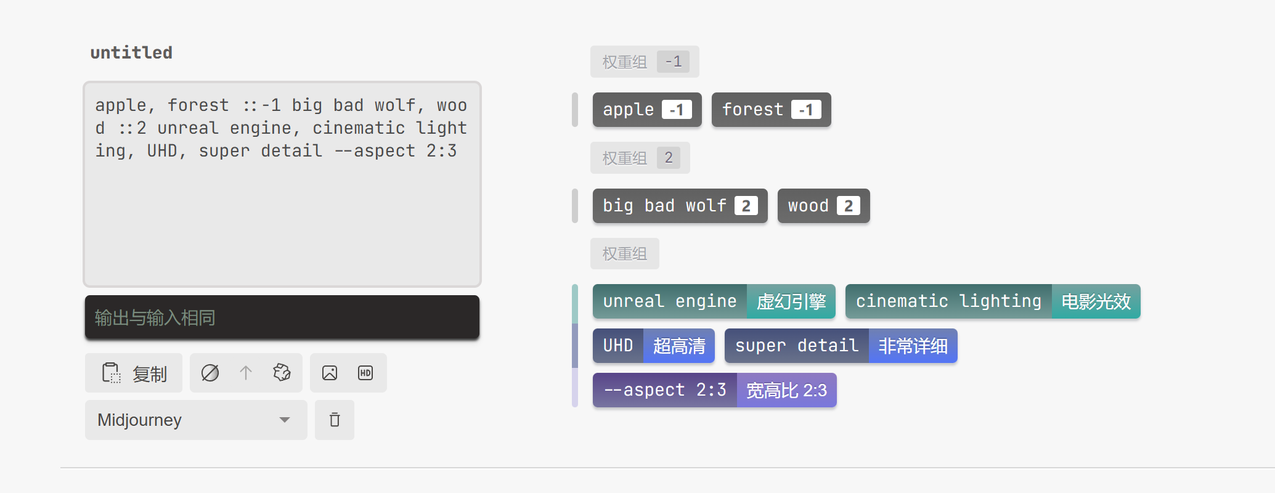Delete the prompt with the trash icon

tap(335, 420)
